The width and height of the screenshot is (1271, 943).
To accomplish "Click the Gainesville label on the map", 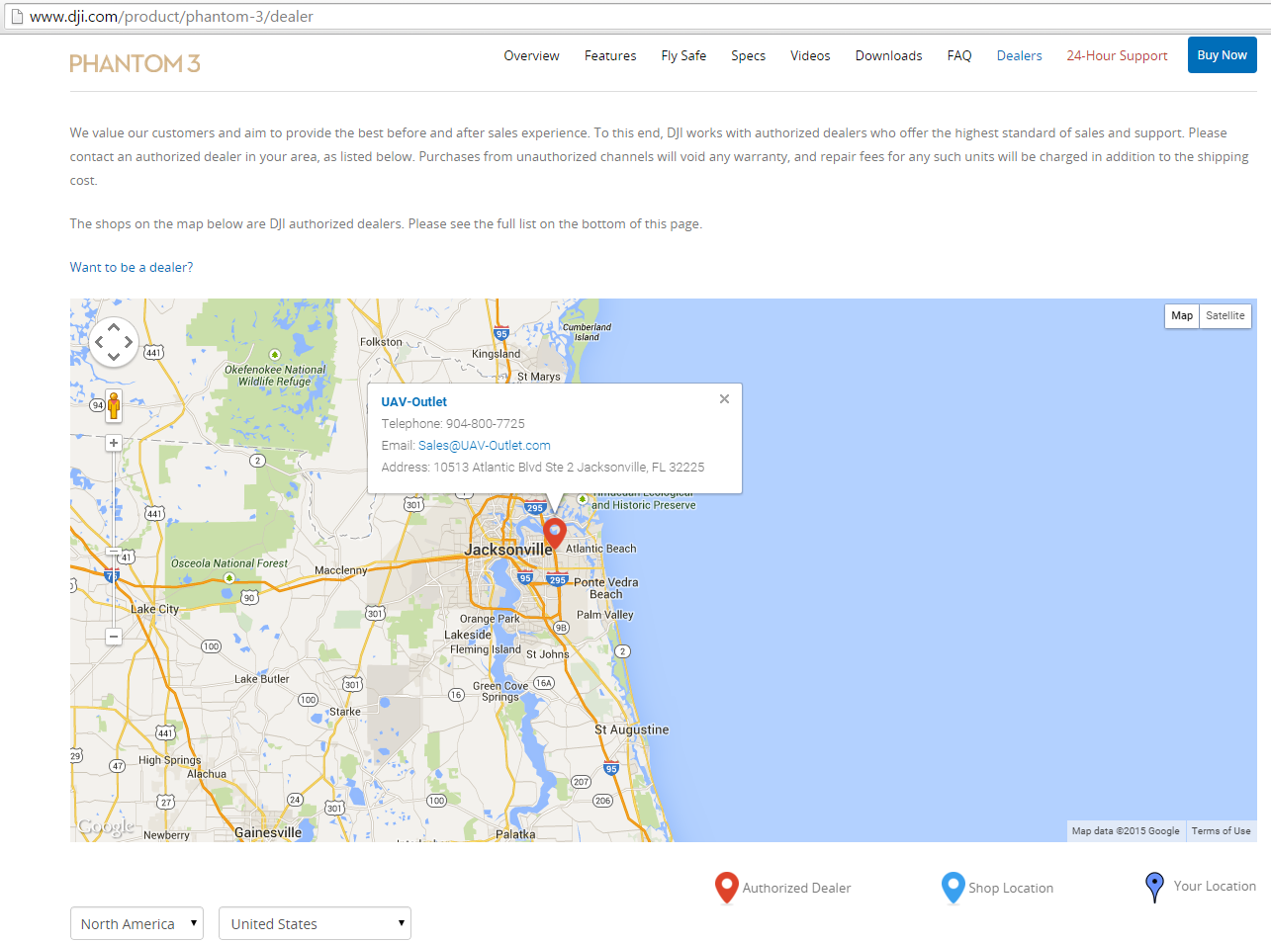I will pos(268,832).
